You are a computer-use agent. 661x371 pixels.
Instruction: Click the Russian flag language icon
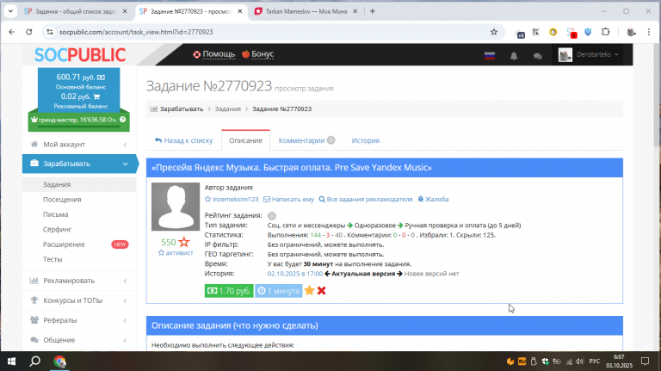490,56
